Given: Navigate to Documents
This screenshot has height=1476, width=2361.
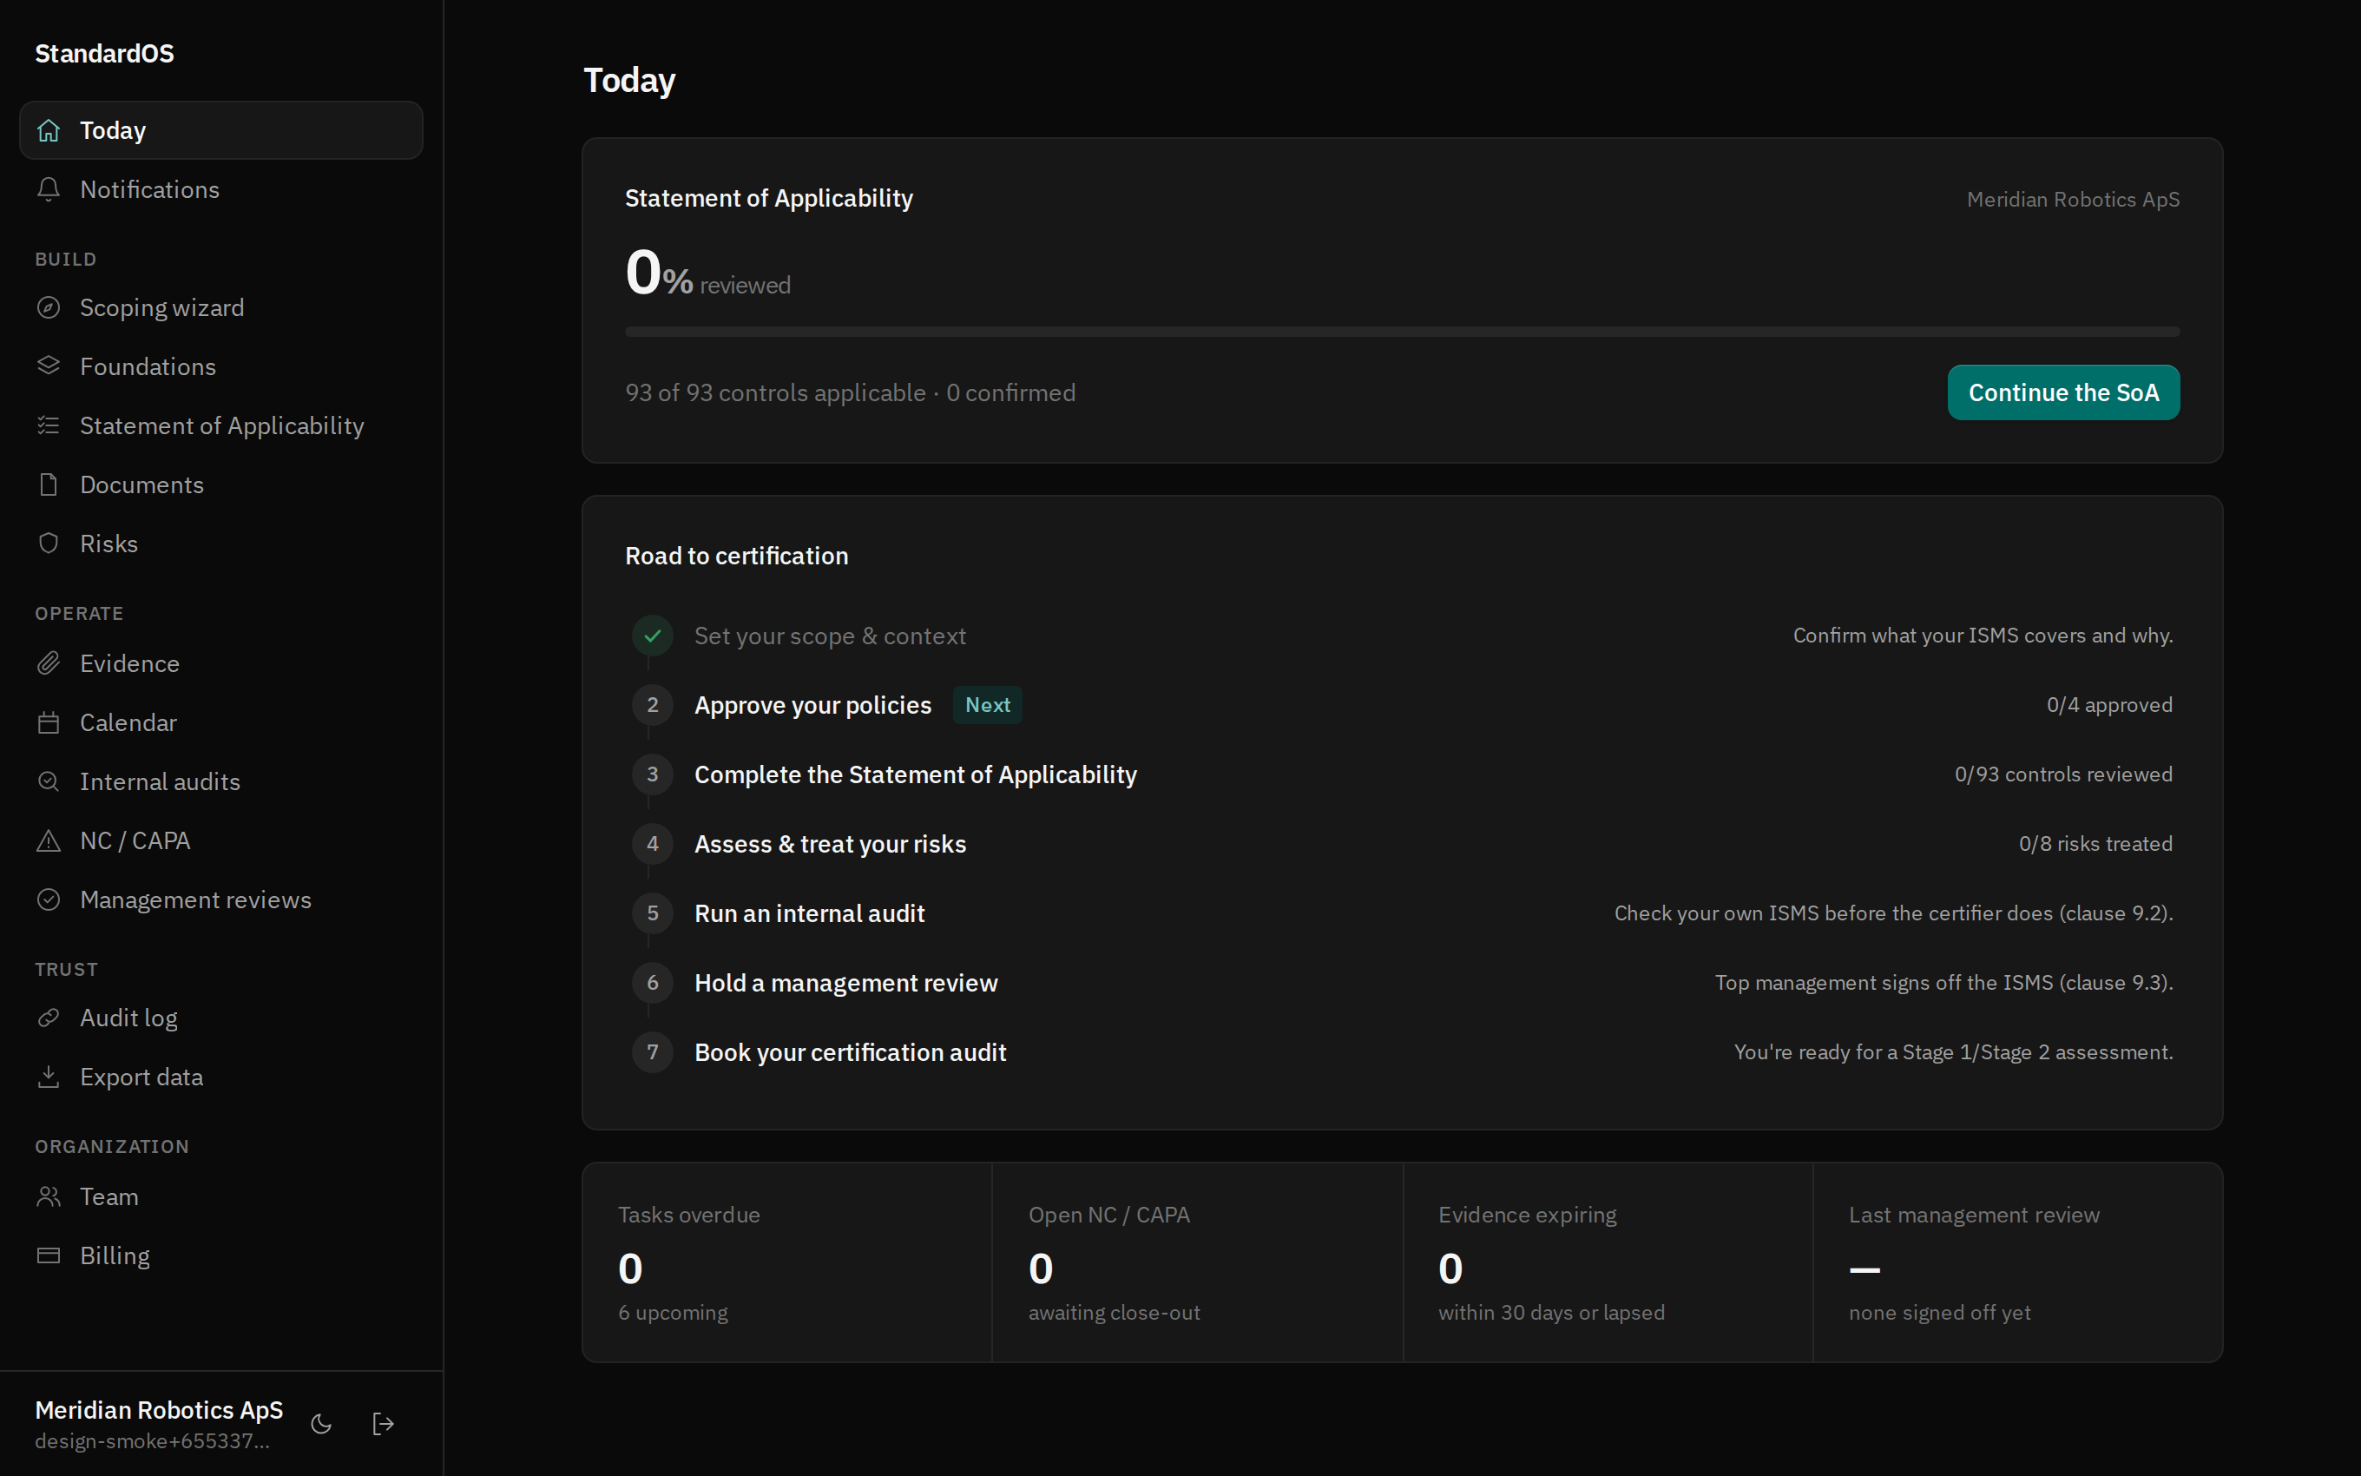Looking at the screenshot, I should pyautogui.click(x=221, y=484).
